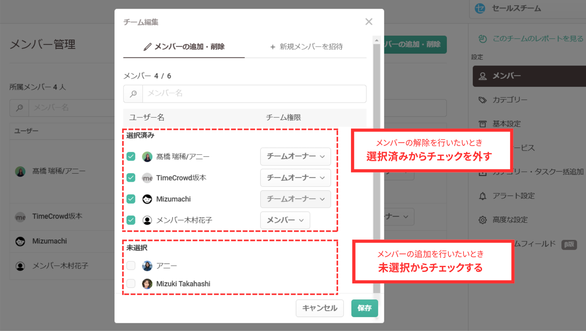586x331 pixels.
Task: Open role dropdown for TimeCrowd坂本
Action: pos(295,178)
